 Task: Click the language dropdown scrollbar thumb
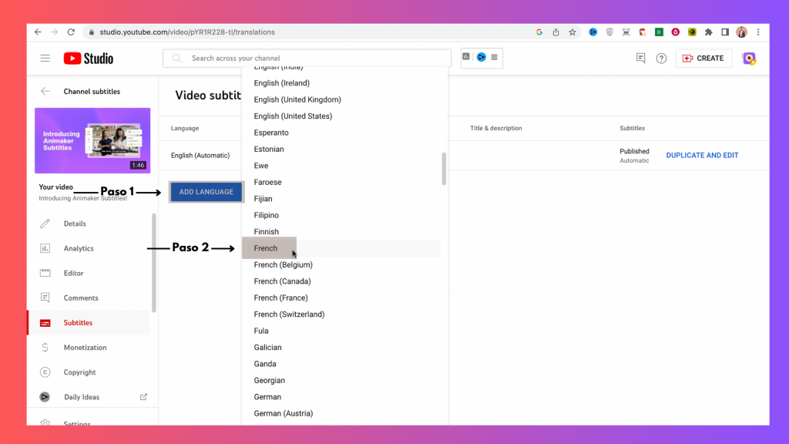point(444,169)
